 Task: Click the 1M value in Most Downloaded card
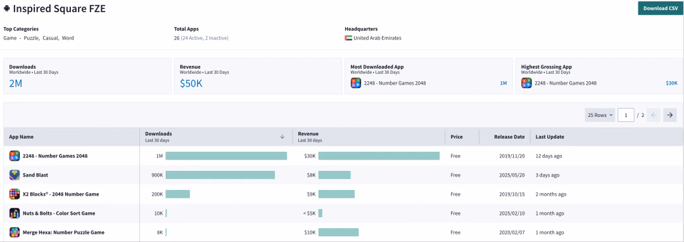503,83
